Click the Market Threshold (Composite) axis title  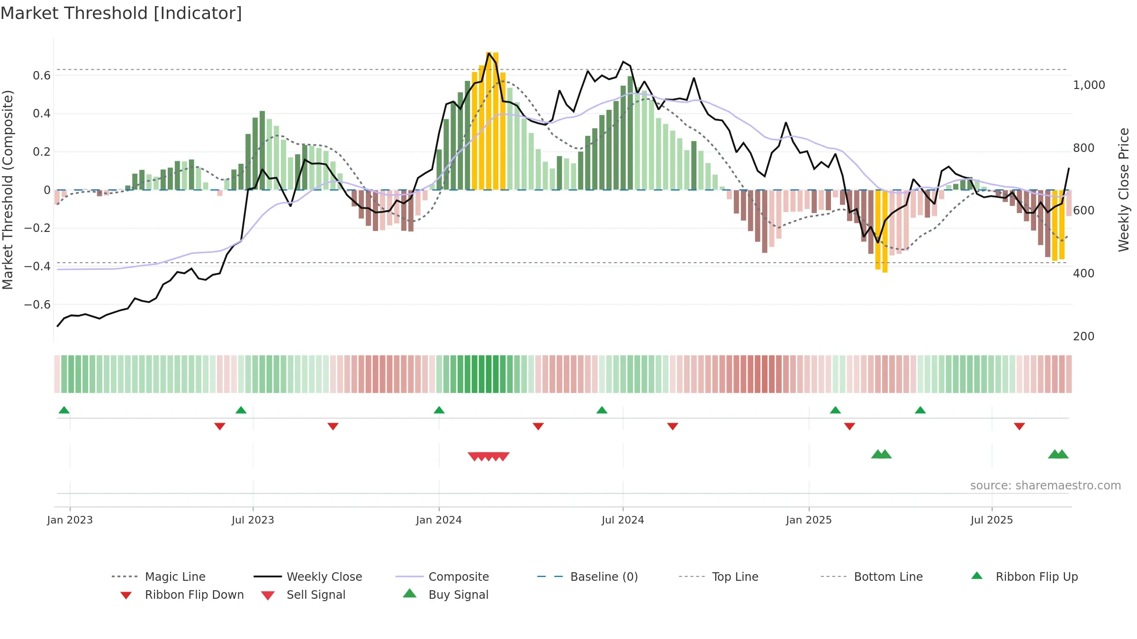8,190
